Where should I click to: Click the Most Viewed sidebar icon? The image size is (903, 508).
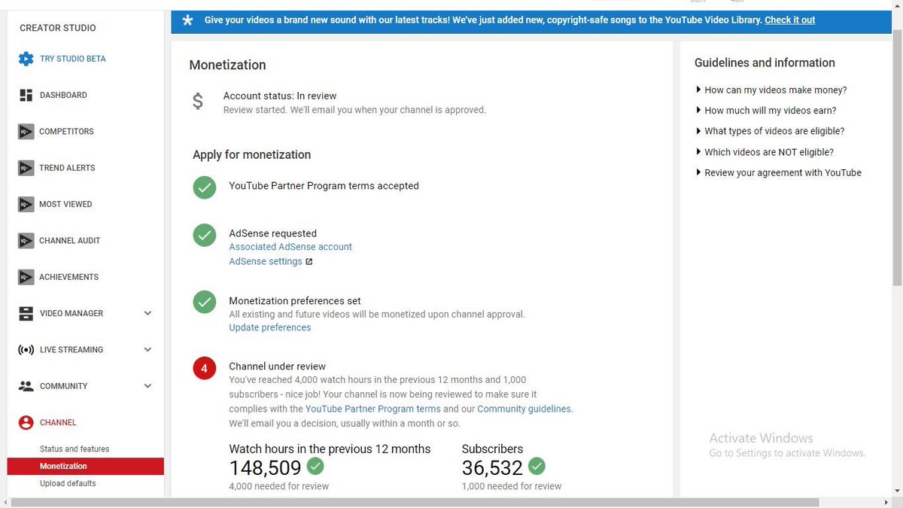[x=26, y=204]
